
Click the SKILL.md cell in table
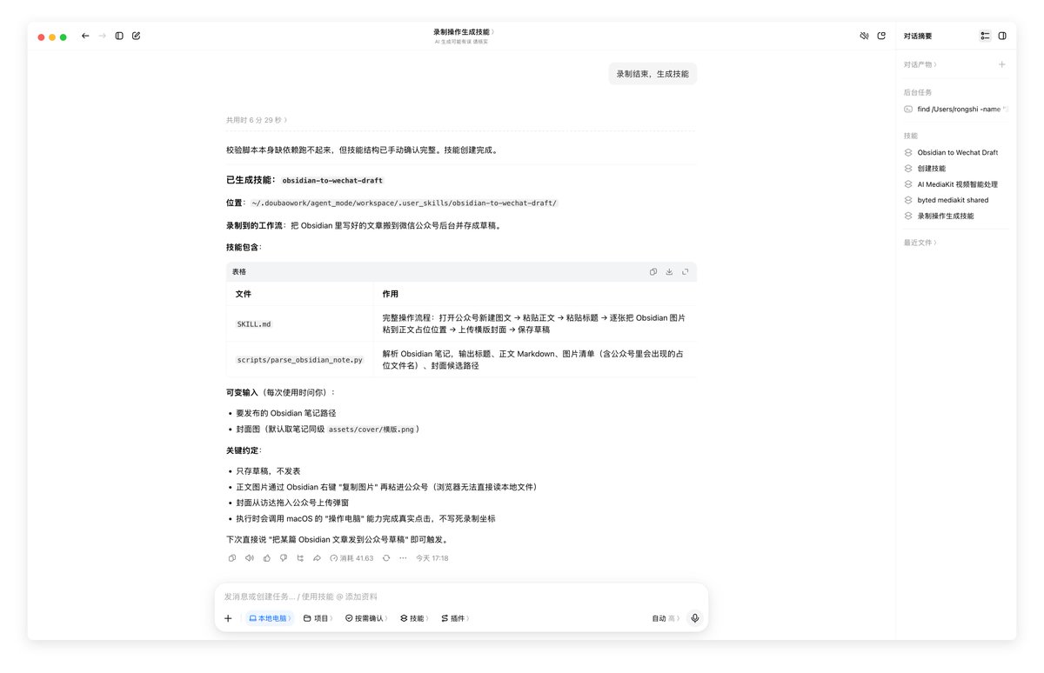click(254, 324)
